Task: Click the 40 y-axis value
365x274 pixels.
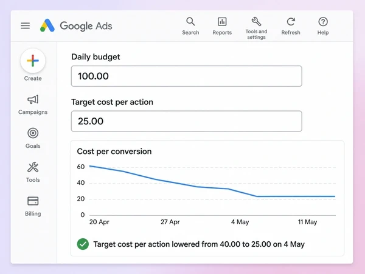Action: (x=81, y=183)
